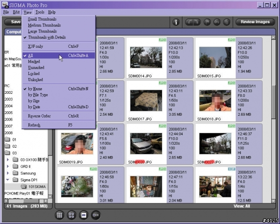Image resolution: width=280 pixels, height=224 pixels.
Task: Select the Computer tab
Action: coord(13,32)
